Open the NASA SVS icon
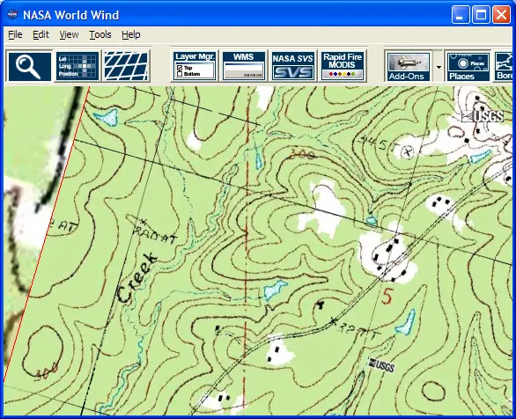516x419 pixels. point(292,66)
